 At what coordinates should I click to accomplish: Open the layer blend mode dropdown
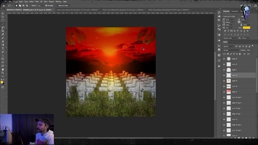click(231, 50)
